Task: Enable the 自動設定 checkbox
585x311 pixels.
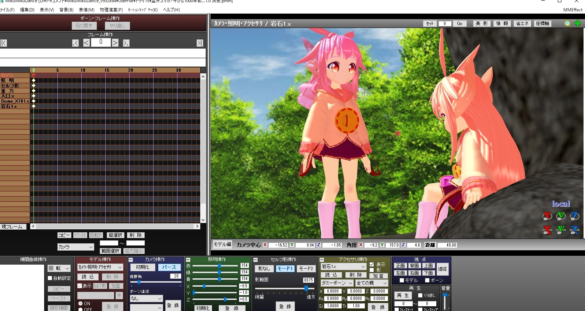Action: [50, 278]
